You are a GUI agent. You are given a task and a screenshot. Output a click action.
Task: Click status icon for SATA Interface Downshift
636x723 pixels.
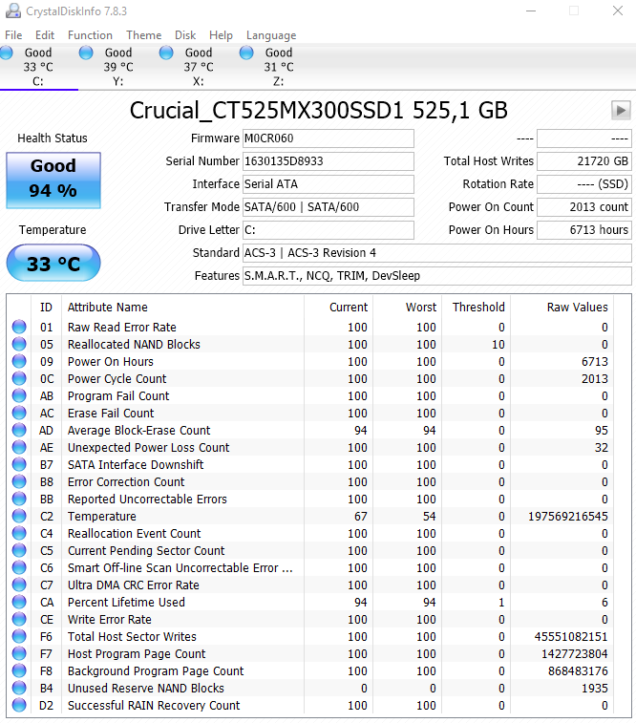(19, 464)
